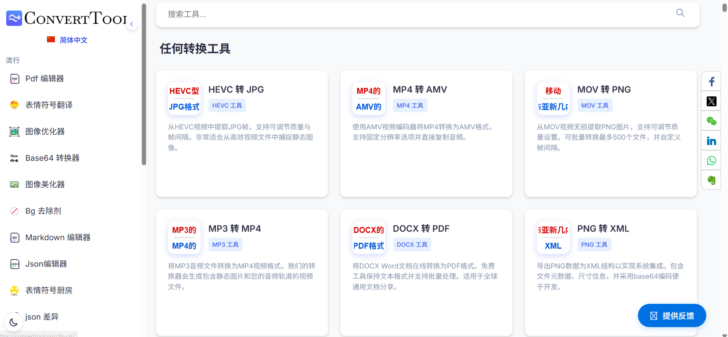Click the DOCX的/PDF格式 thumbnail
The image size is (728, 337).
tap(369, 238)
